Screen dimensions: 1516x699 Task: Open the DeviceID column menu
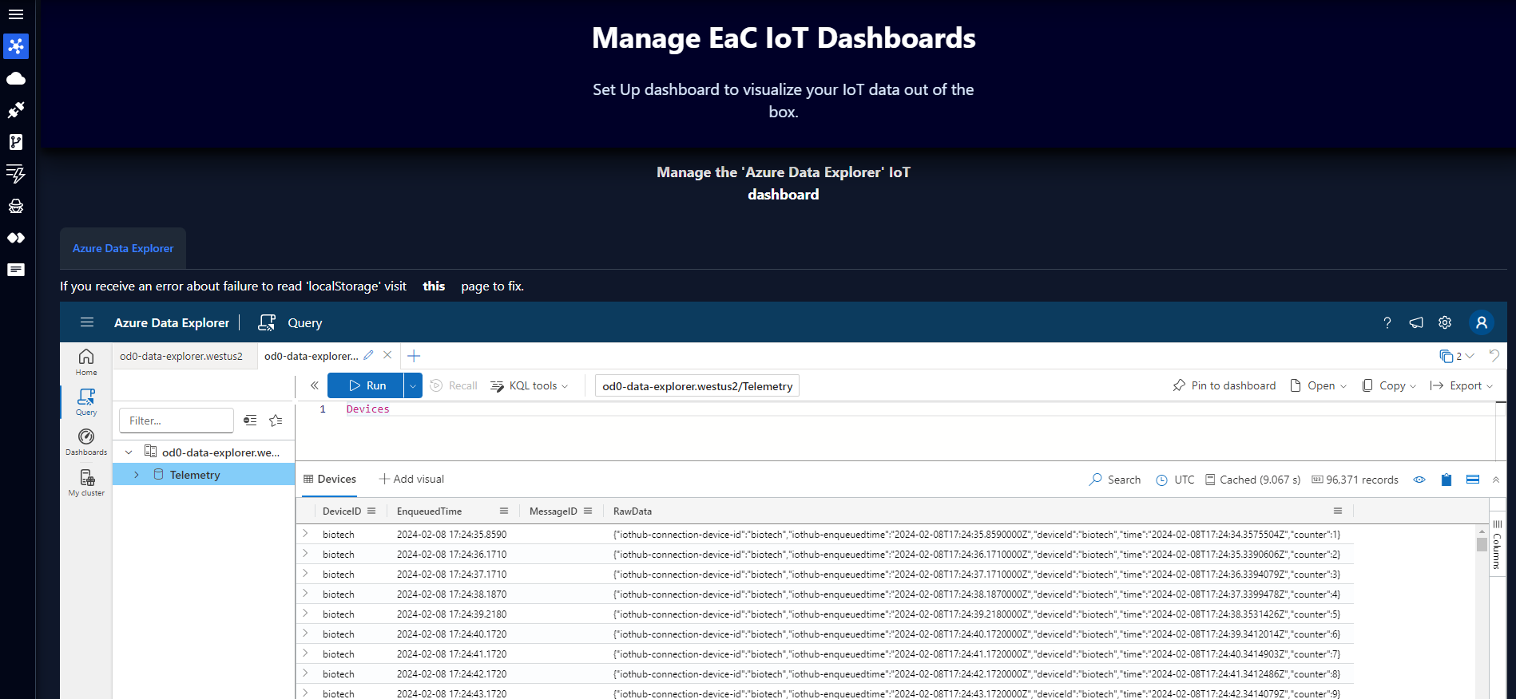click(x=371, y=511)
